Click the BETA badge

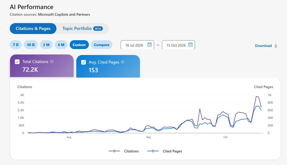[98, 29]
